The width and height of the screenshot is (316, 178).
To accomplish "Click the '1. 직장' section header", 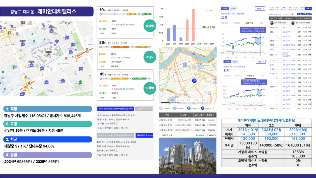I will (48, 109).
